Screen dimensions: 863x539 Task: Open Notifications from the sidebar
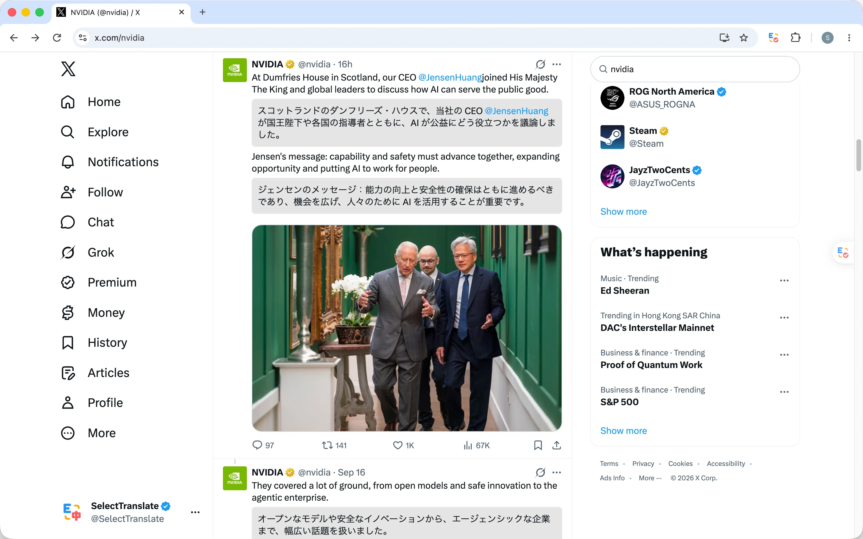pyautogui.click(x=109, y=162)
